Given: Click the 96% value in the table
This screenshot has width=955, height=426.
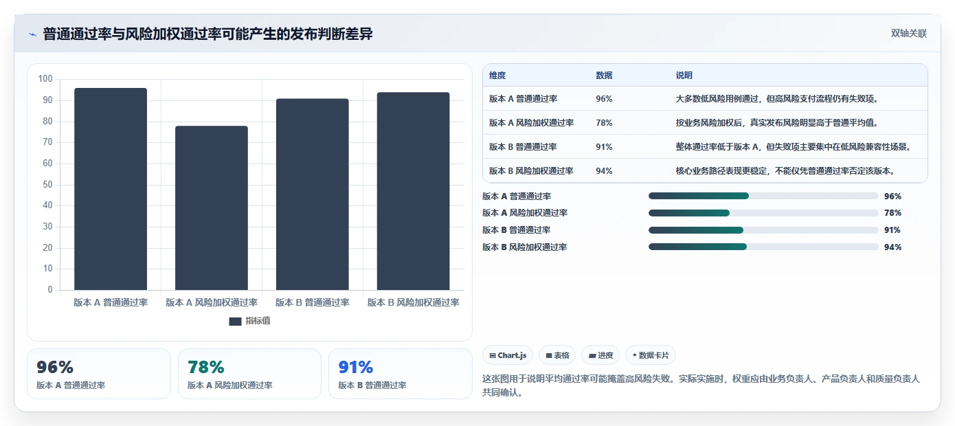Looking at the screenshot, I should click(x=604, y=99).
